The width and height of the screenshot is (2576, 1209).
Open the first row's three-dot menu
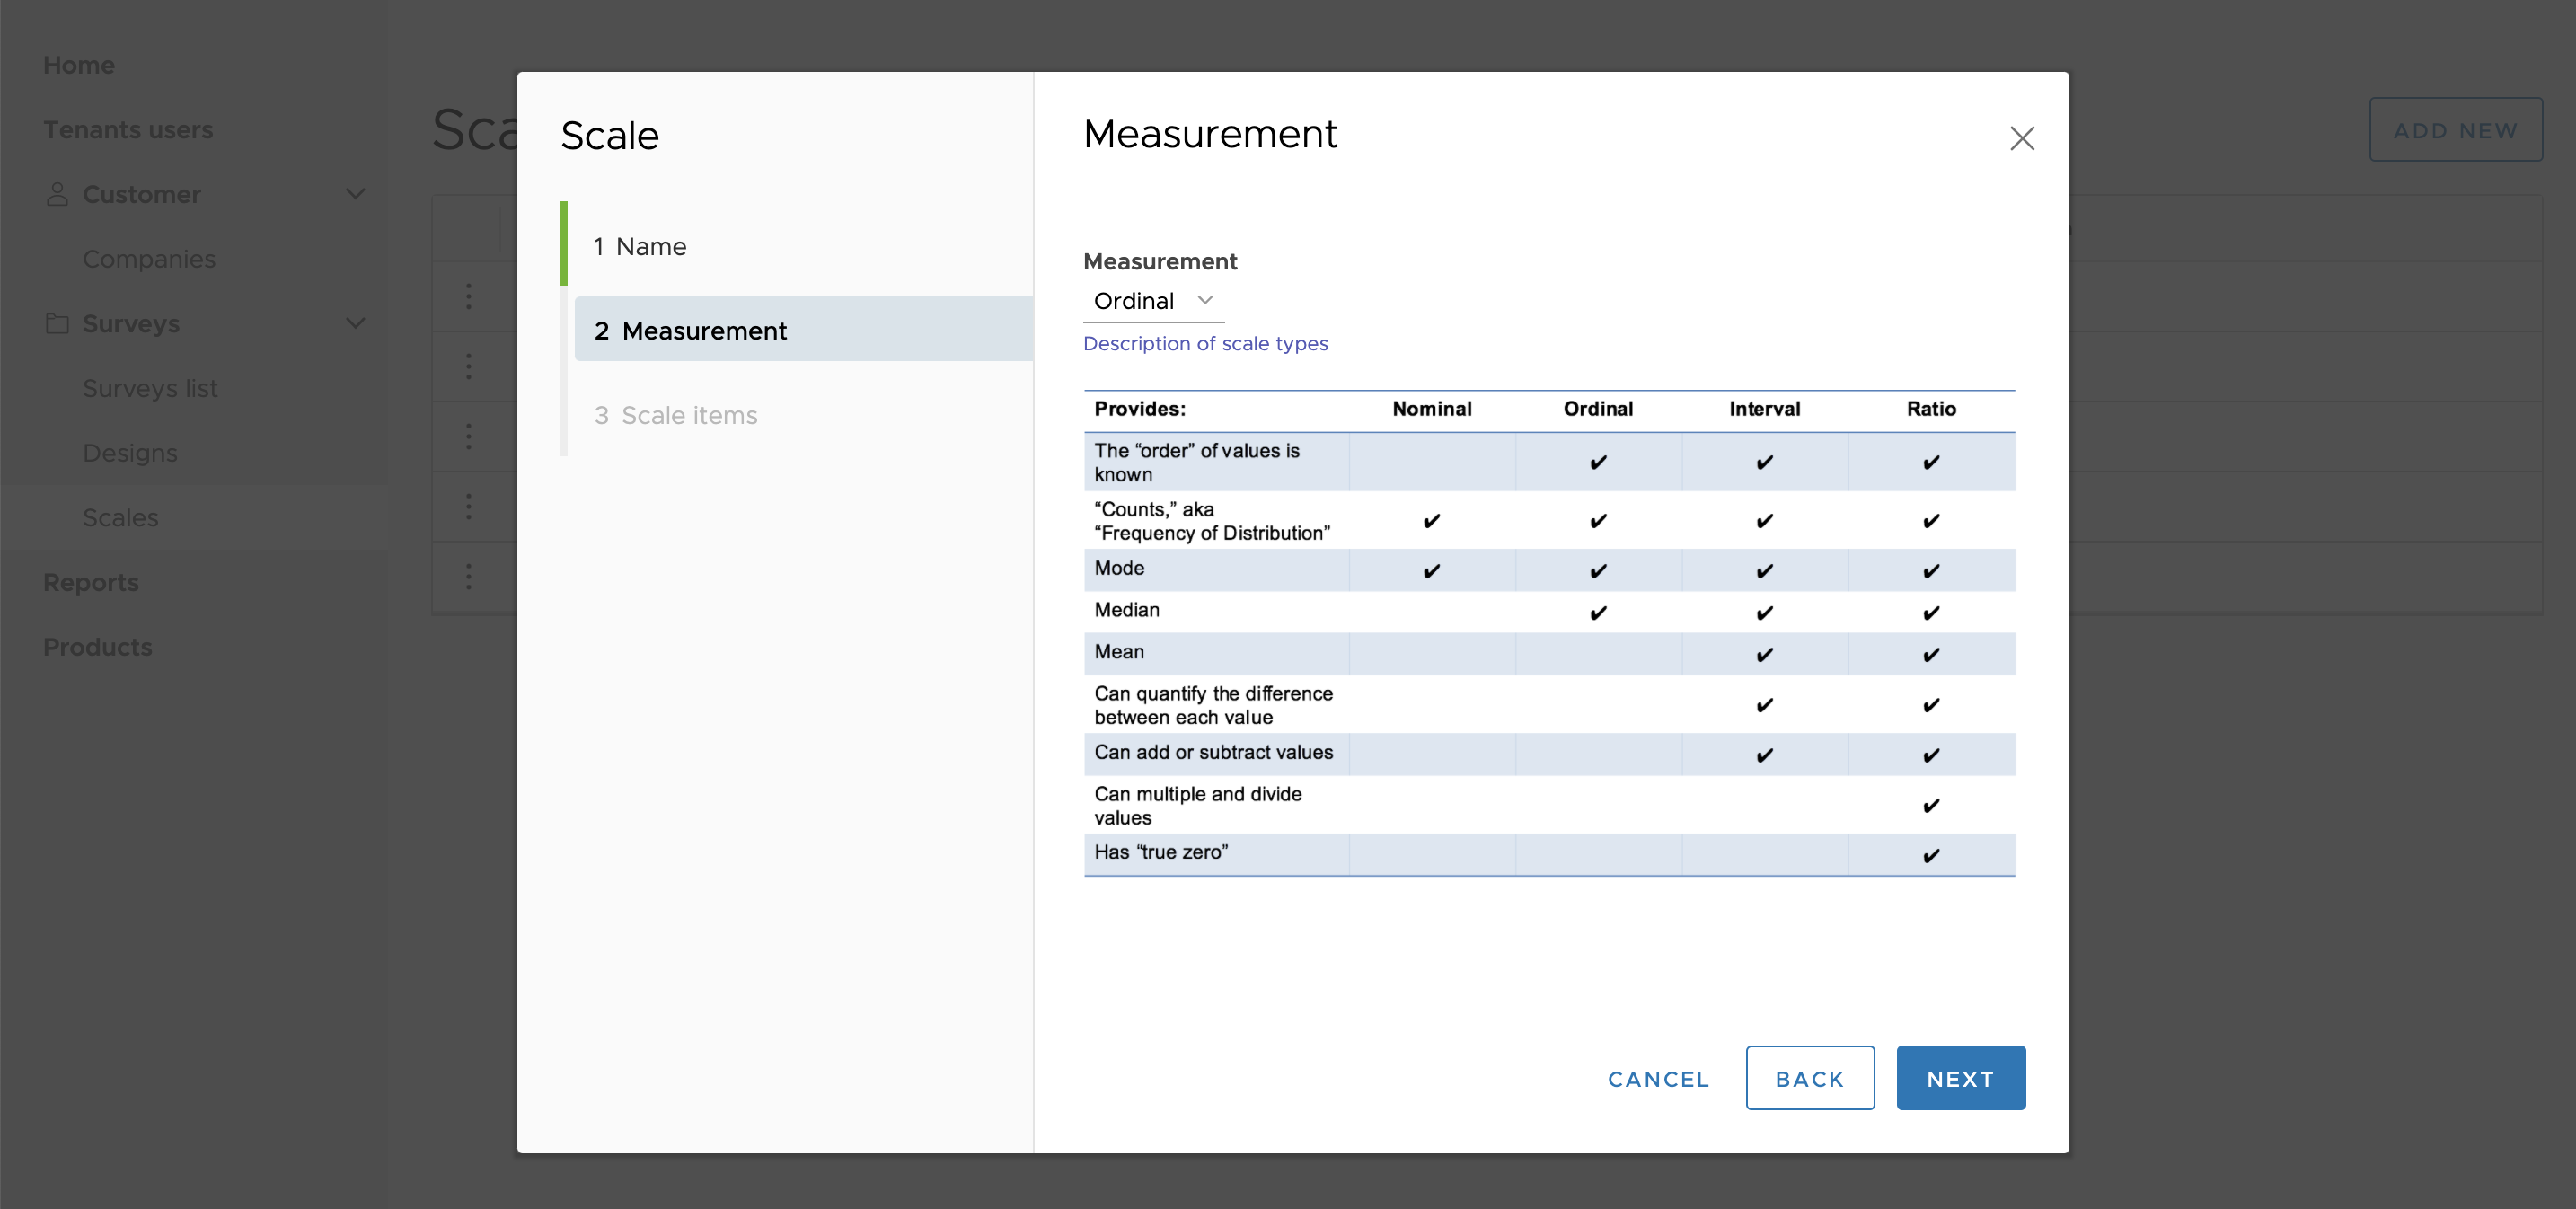[468, 296]
